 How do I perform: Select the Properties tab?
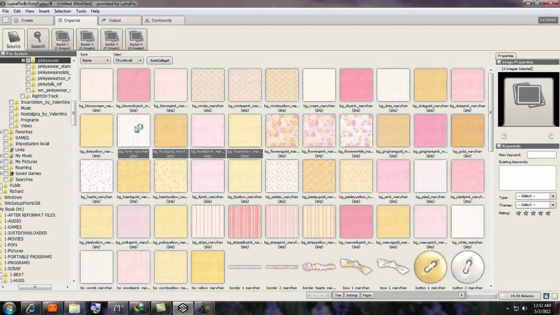pos(506,56)
